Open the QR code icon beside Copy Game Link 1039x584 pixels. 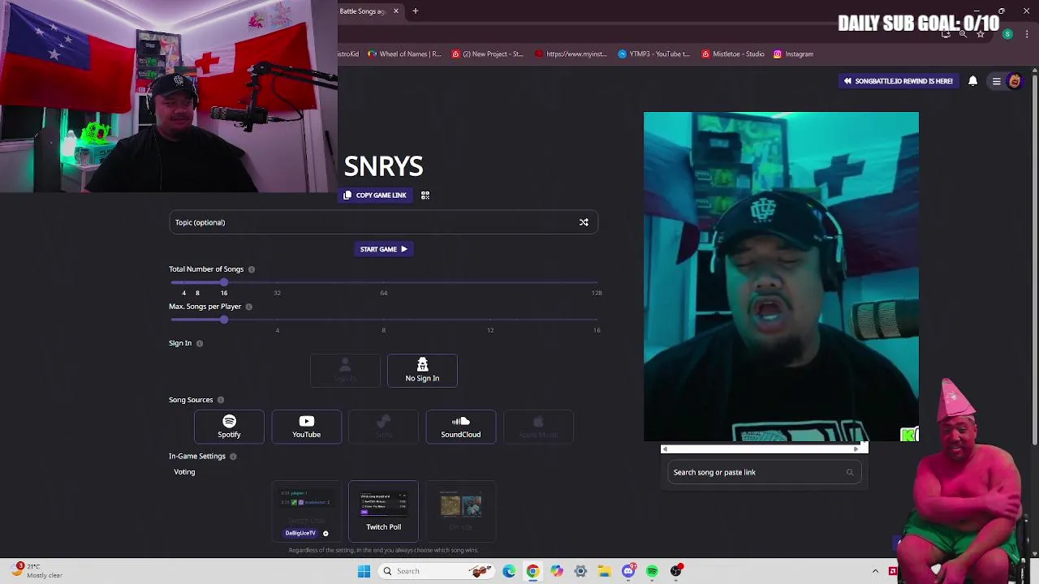pyautogui.click(x=425, y=195)
